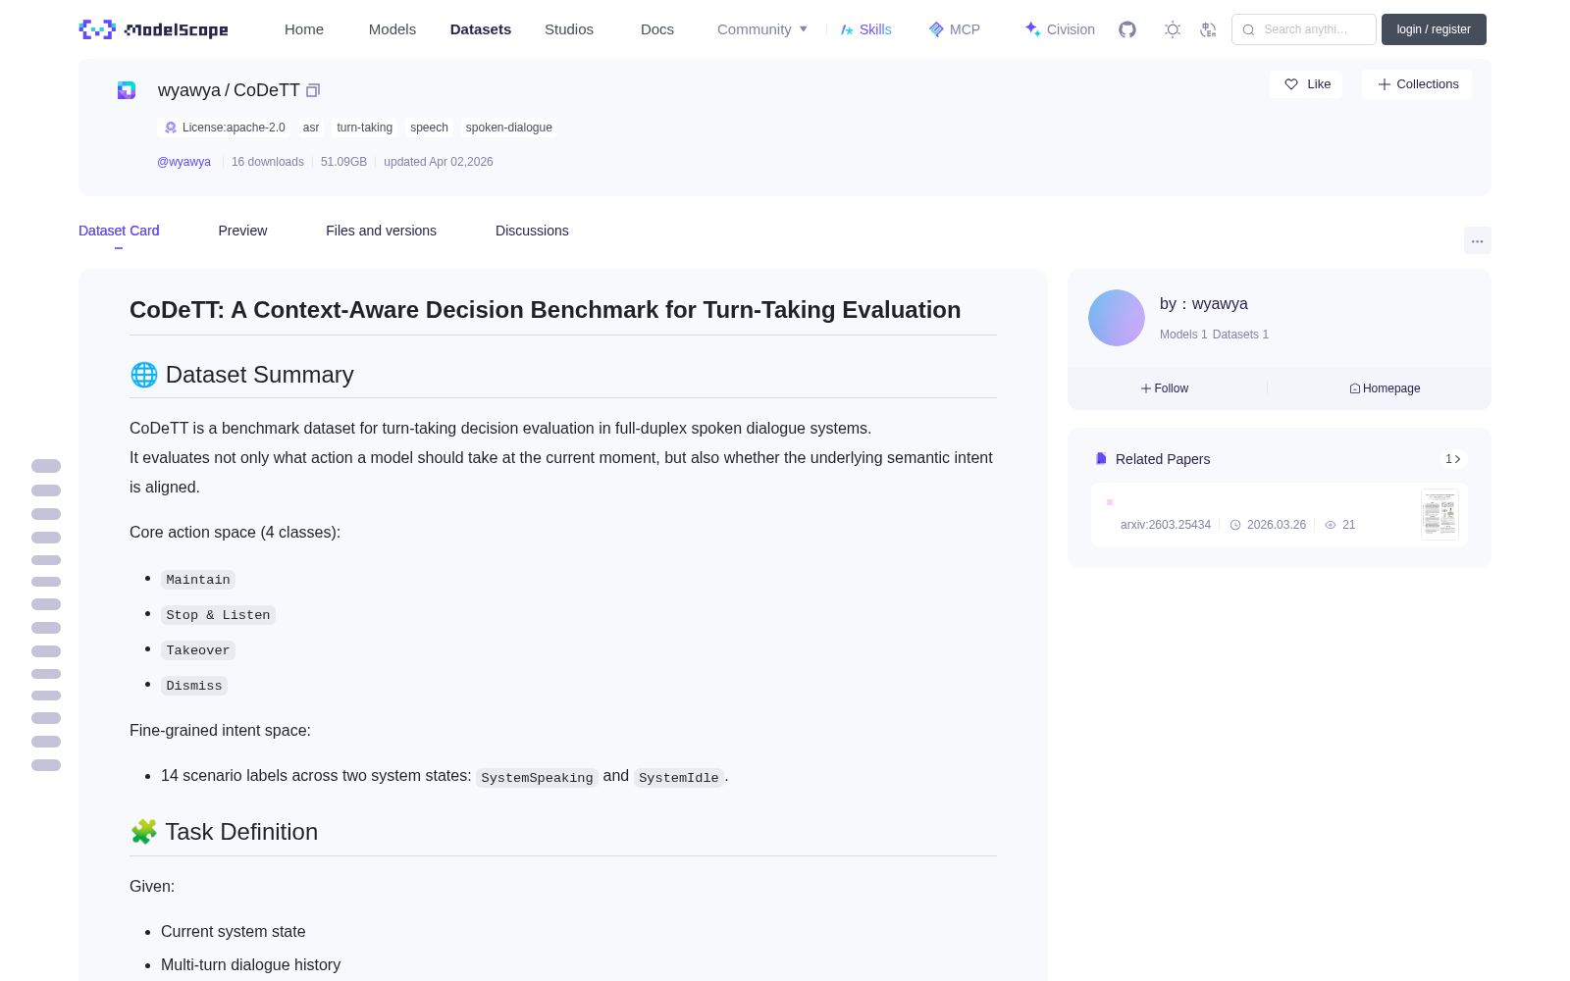Viewport: 1570px width, 981px height.
Task: Click the wyawya gradient profile avatar
Action: pyautogui.click(x=1117, y=318)
